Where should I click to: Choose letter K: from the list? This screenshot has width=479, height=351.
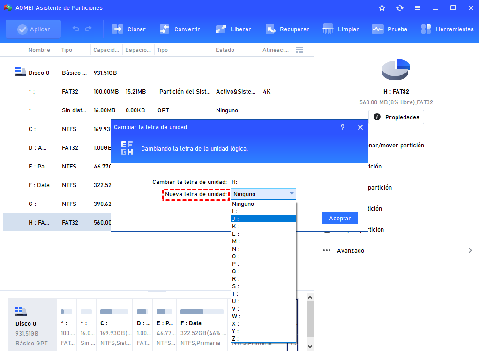click(263, 227)
